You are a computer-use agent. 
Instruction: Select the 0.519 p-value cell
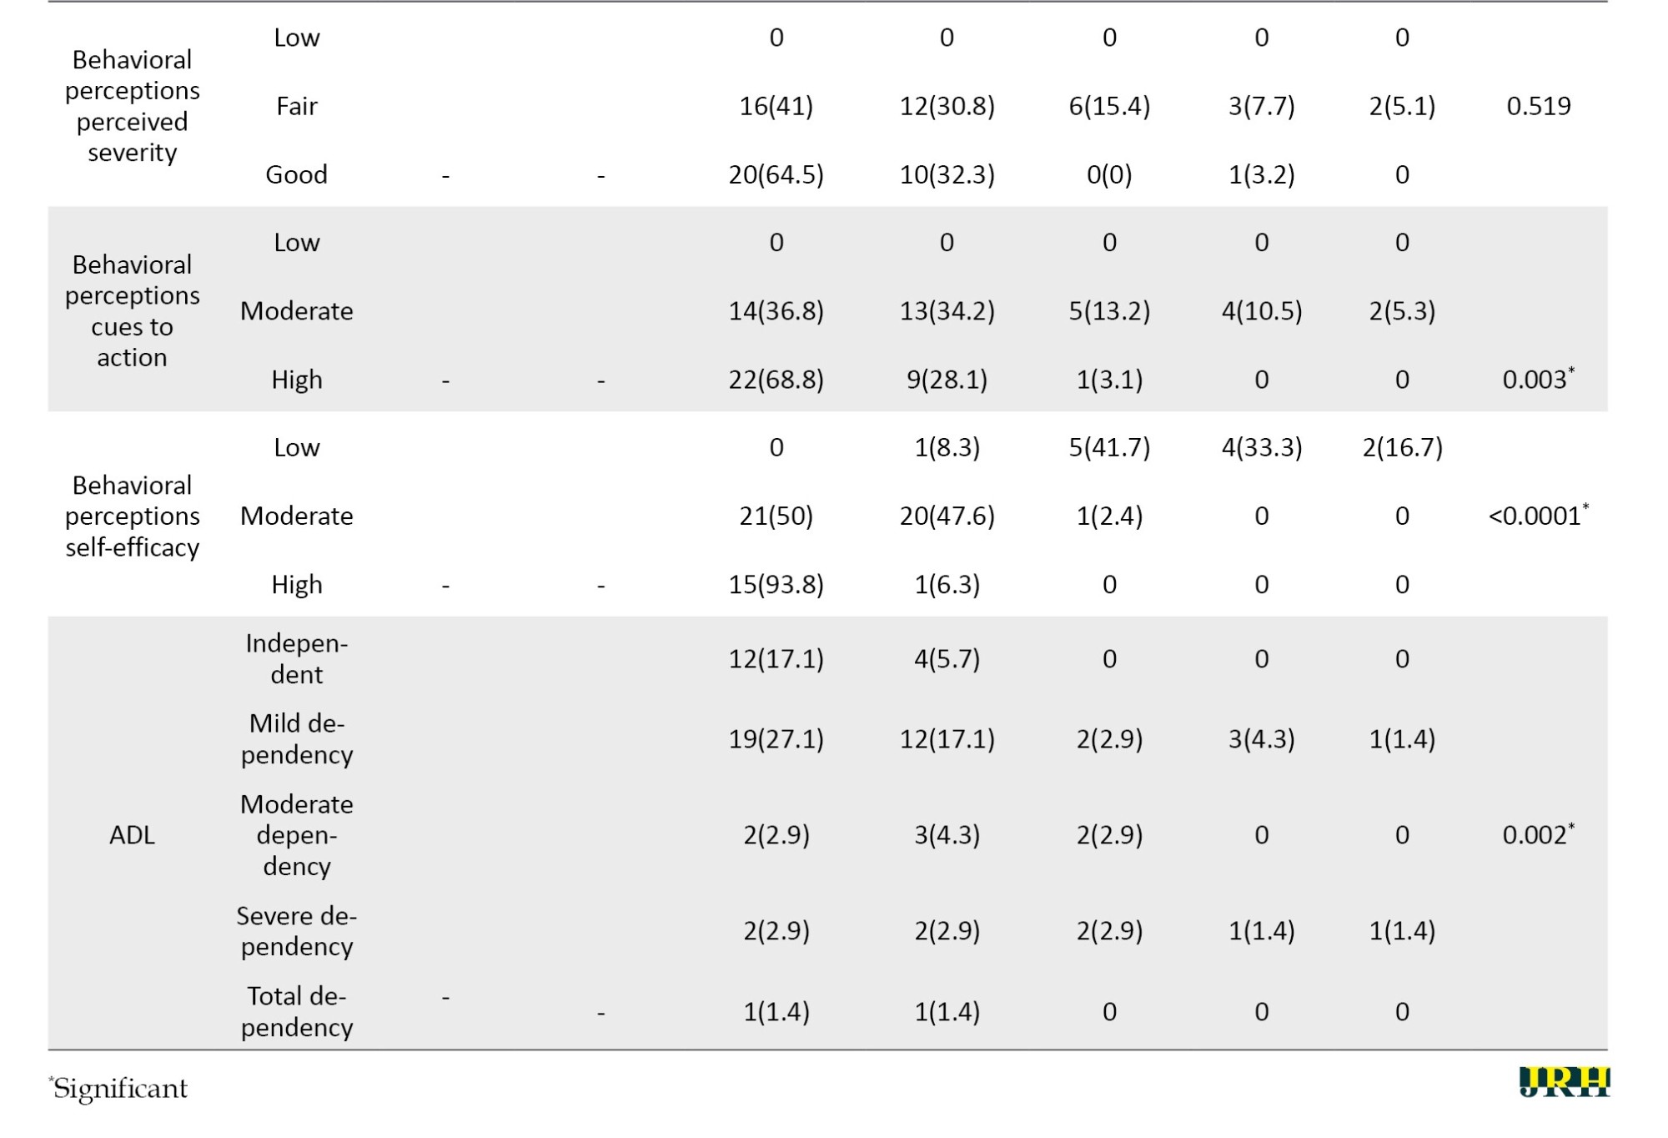[1538, 106]
